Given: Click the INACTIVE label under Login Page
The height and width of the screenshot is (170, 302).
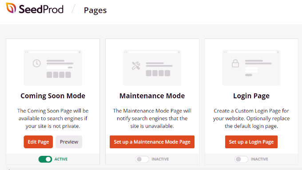Looking at the screenshot, I should click(259, 159).
